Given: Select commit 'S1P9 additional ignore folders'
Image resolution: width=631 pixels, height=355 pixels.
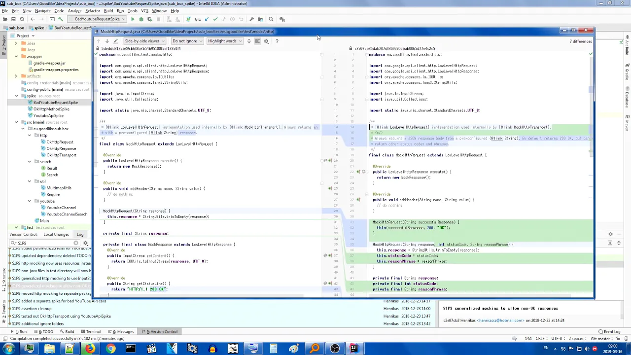Looking at the screenshot, I should (38, 324).
